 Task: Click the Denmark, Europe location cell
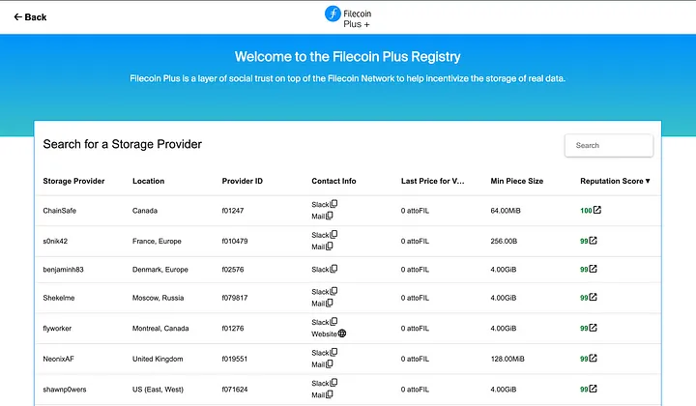pyautogui.click(x=160, y=270)
